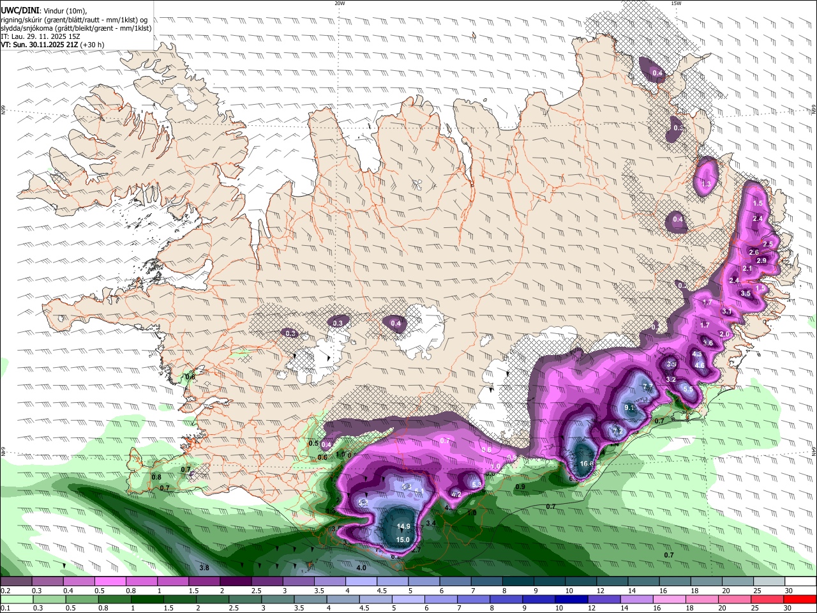Click the '15W' longitude label
Screen dimensions: 817x613
tap(676, 3)
